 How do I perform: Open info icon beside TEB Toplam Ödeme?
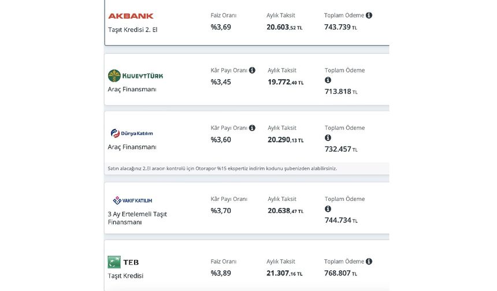click(369, 261)
